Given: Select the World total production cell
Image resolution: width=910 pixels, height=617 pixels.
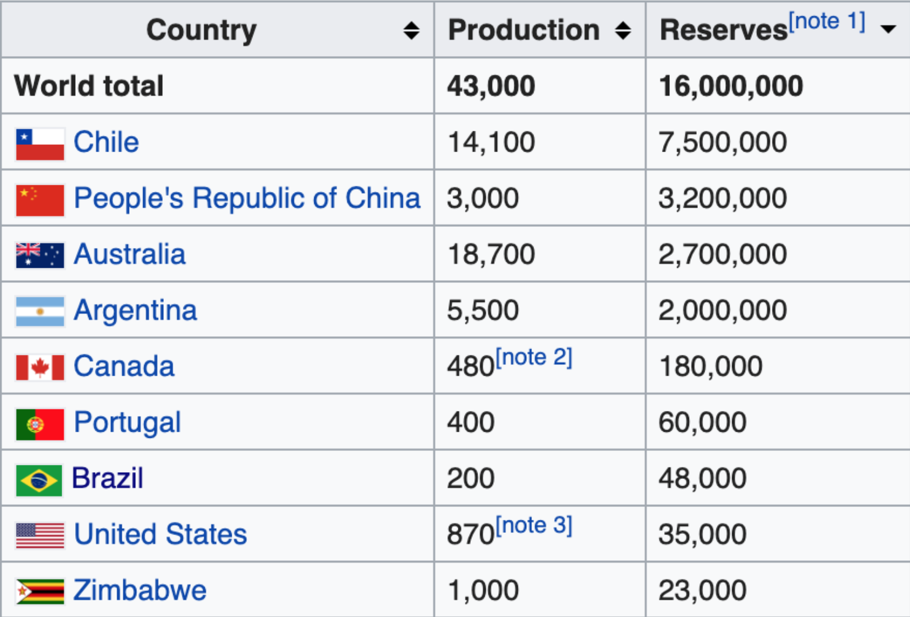Looking at the screenshot, I should coord(540,86).
